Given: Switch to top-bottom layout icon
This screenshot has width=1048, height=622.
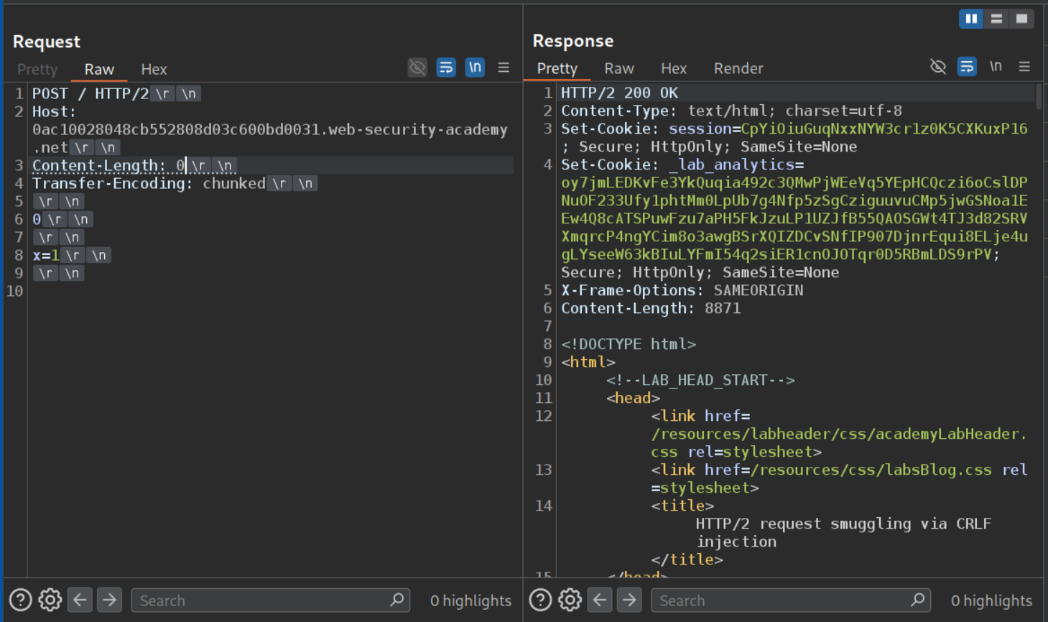Looking at the screenshot, I should point(996,19).
